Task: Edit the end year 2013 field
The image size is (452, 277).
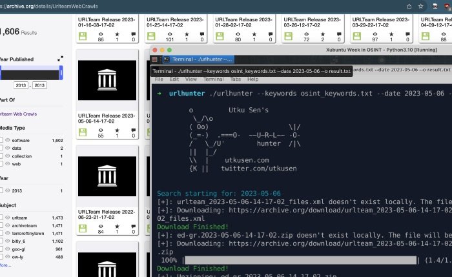Action: coord(39,85)
